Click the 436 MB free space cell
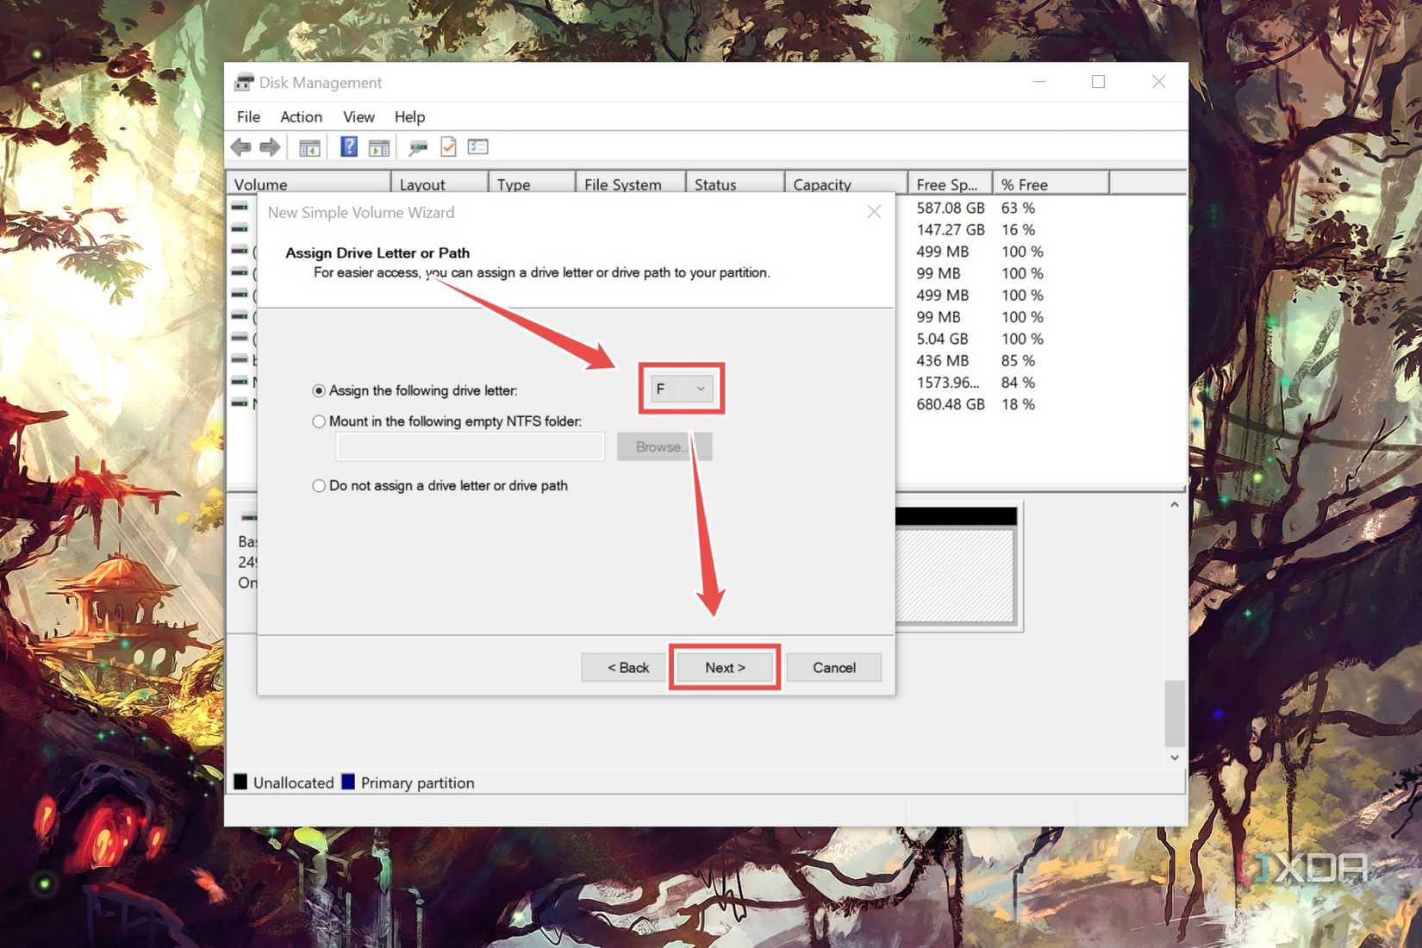1422x948 pixels. (942, 360)
